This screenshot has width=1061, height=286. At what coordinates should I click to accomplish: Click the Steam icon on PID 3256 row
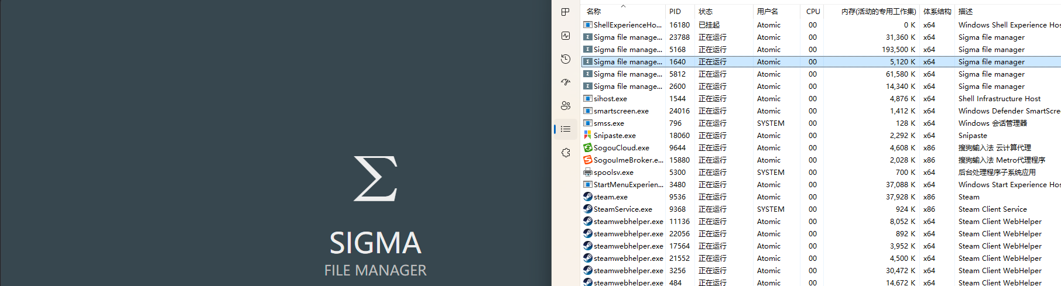click(587, 270)
